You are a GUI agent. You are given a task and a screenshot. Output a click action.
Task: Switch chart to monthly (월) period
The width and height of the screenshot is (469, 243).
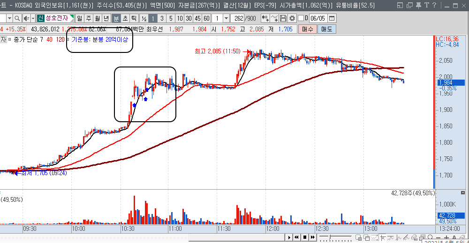click(98, 19)
